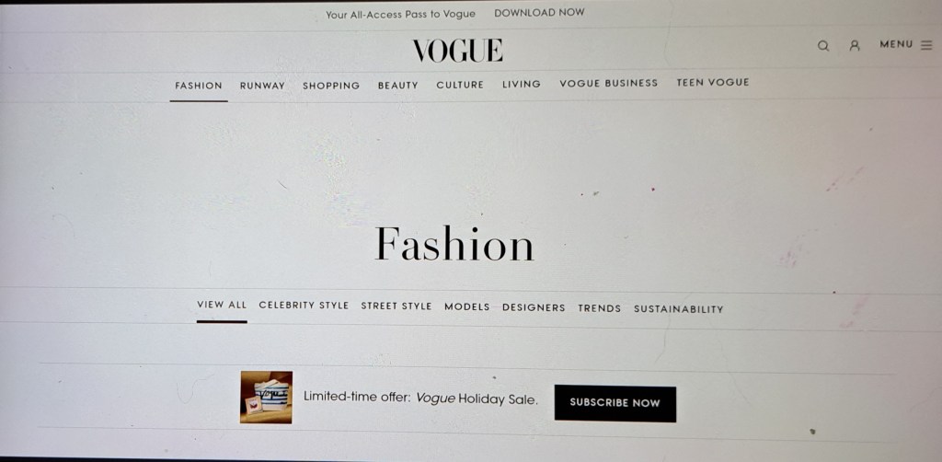Switch to the STREET STYLE tab
The image size is (942, 462).
click(396, 306)
